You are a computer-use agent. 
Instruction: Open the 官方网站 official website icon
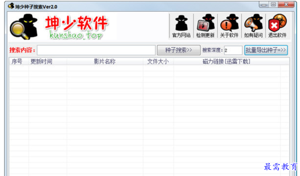pyautogui.click(x=181, y=26)
